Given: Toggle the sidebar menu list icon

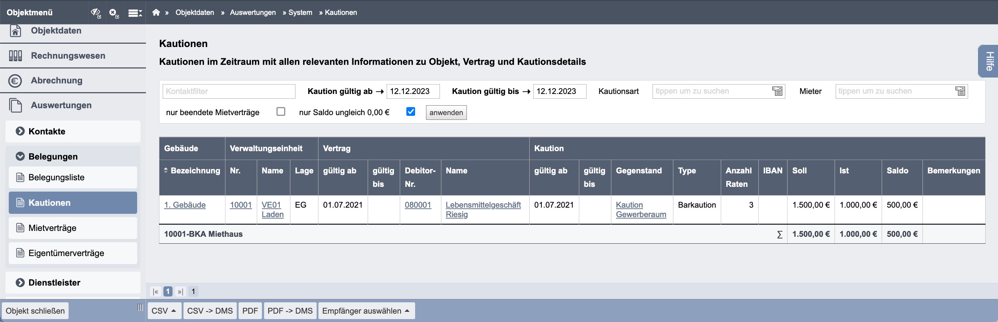Looking at the screenshot, I should [x=135, y=13].
